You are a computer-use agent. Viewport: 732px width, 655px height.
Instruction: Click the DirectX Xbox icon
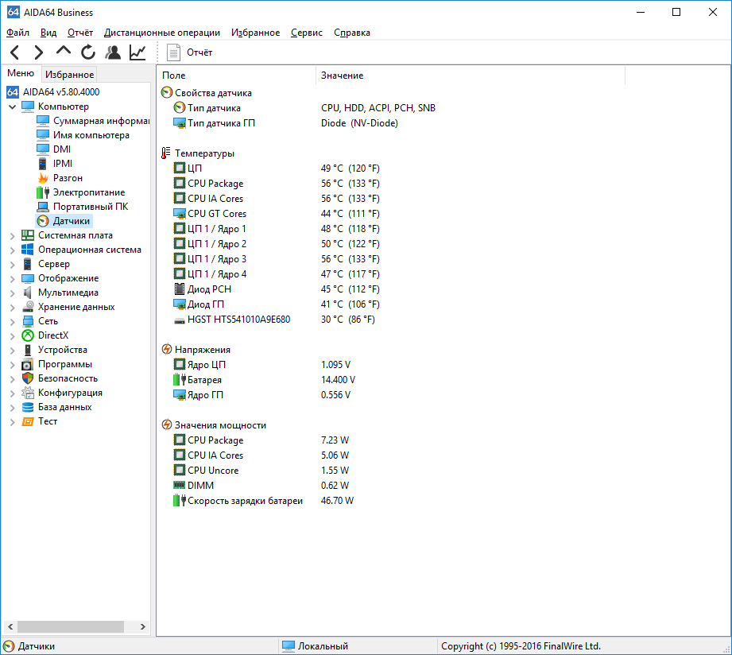[28, 335]
